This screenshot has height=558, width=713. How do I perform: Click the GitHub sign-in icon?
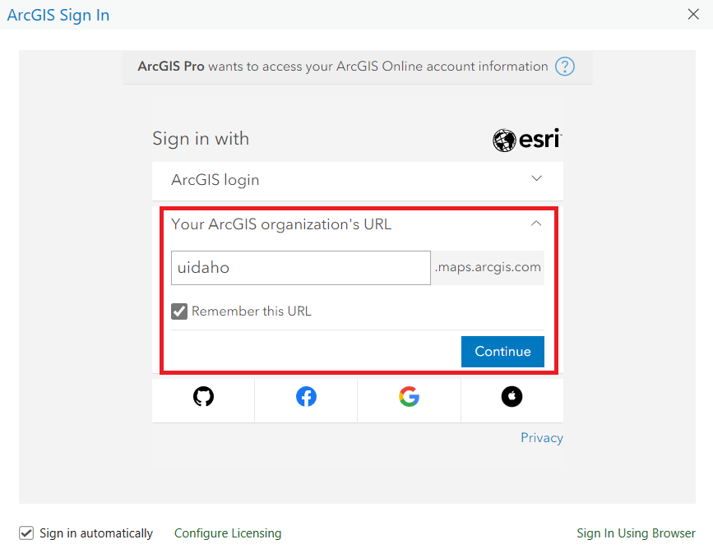tap(203, 398)
